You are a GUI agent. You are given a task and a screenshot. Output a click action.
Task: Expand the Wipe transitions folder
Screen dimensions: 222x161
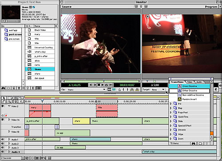[171, 134]
